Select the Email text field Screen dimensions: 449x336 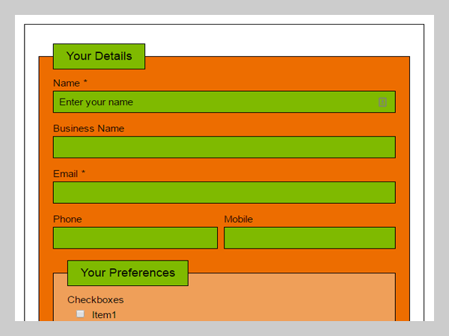click(224, 193)
